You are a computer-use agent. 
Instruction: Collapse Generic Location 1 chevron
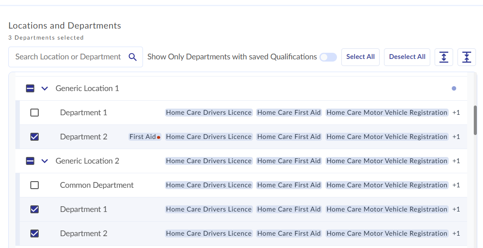(45, 88)
